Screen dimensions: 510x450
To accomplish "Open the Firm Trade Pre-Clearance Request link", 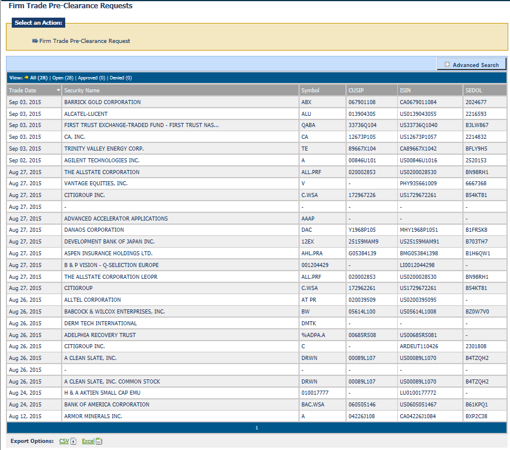I will (85, 41).
